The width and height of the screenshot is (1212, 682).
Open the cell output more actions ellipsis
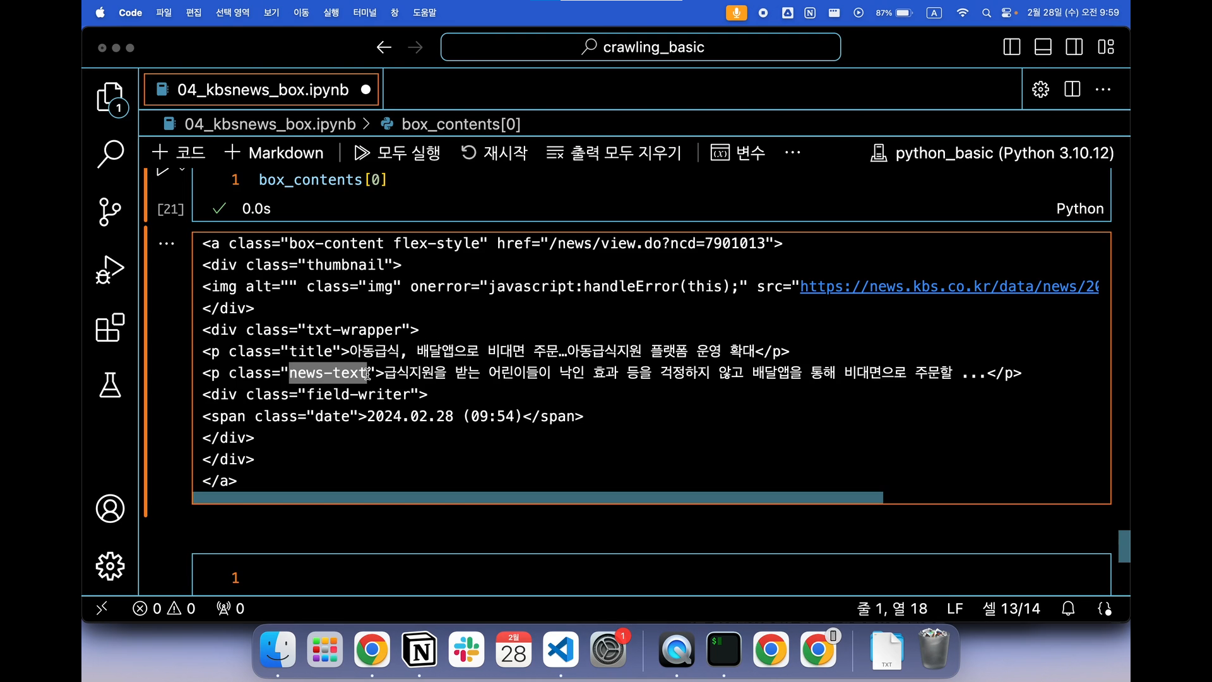166,244
